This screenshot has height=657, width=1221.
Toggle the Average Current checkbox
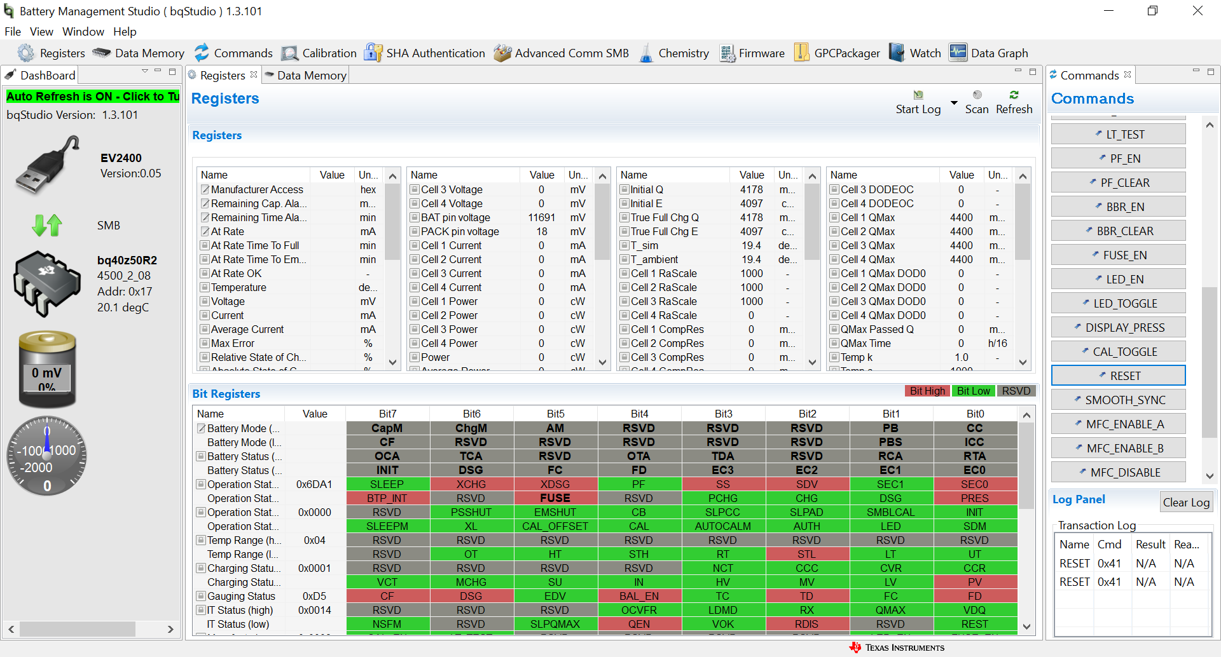click(205, 329)
